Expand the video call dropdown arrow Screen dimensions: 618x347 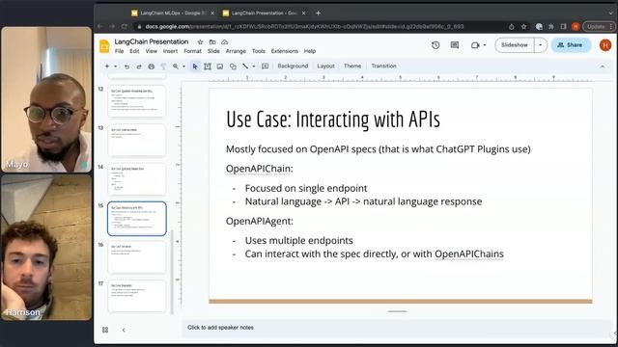coord(485,45)
